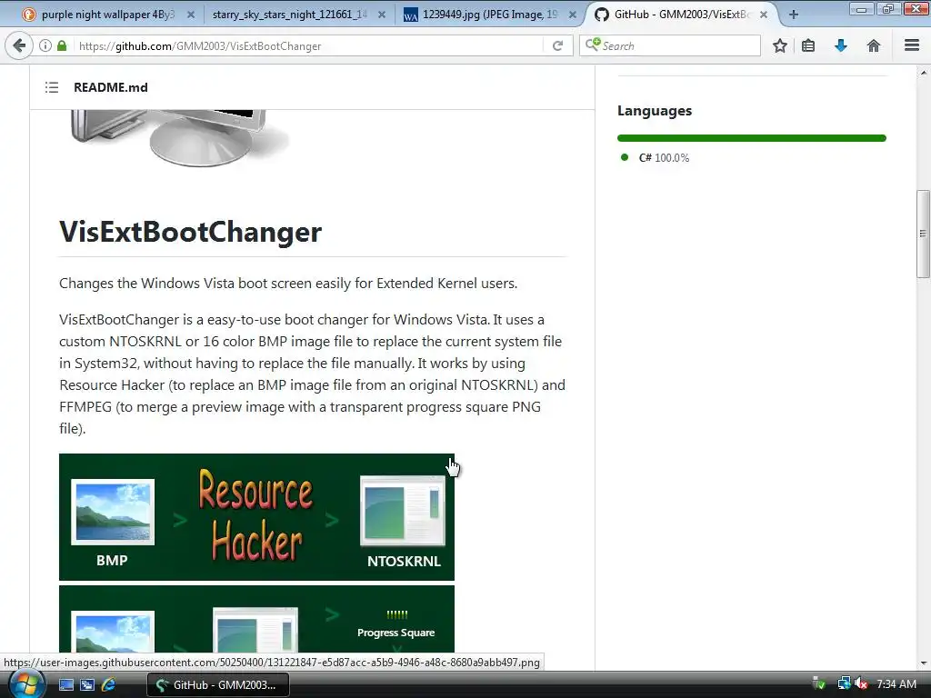Open site information circle icon

click(45, 45)
